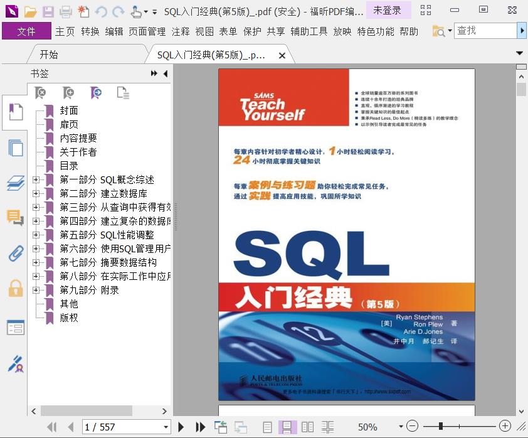Click the add new bookmark icon
The width and height of the screenshot is (528, 438).
point(68,93)
